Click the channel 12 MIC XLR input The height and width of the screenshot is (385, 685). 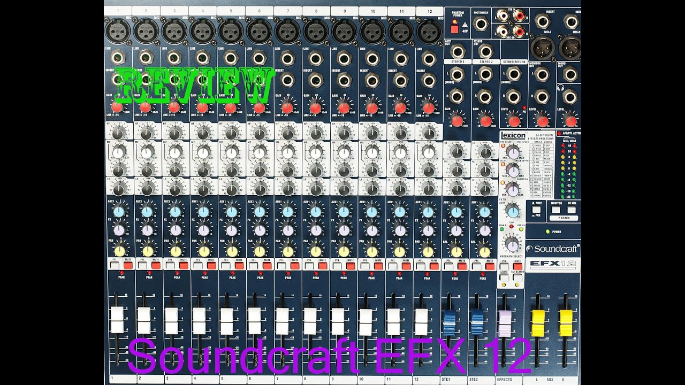(429, 31)
